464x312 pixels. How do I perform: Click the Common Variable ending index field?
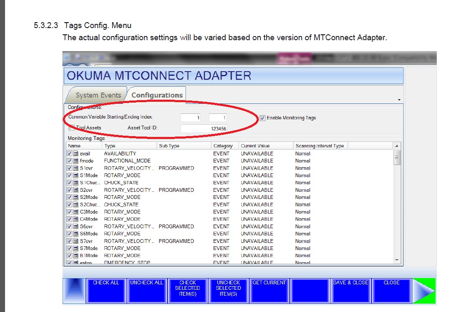coord(218,118)
